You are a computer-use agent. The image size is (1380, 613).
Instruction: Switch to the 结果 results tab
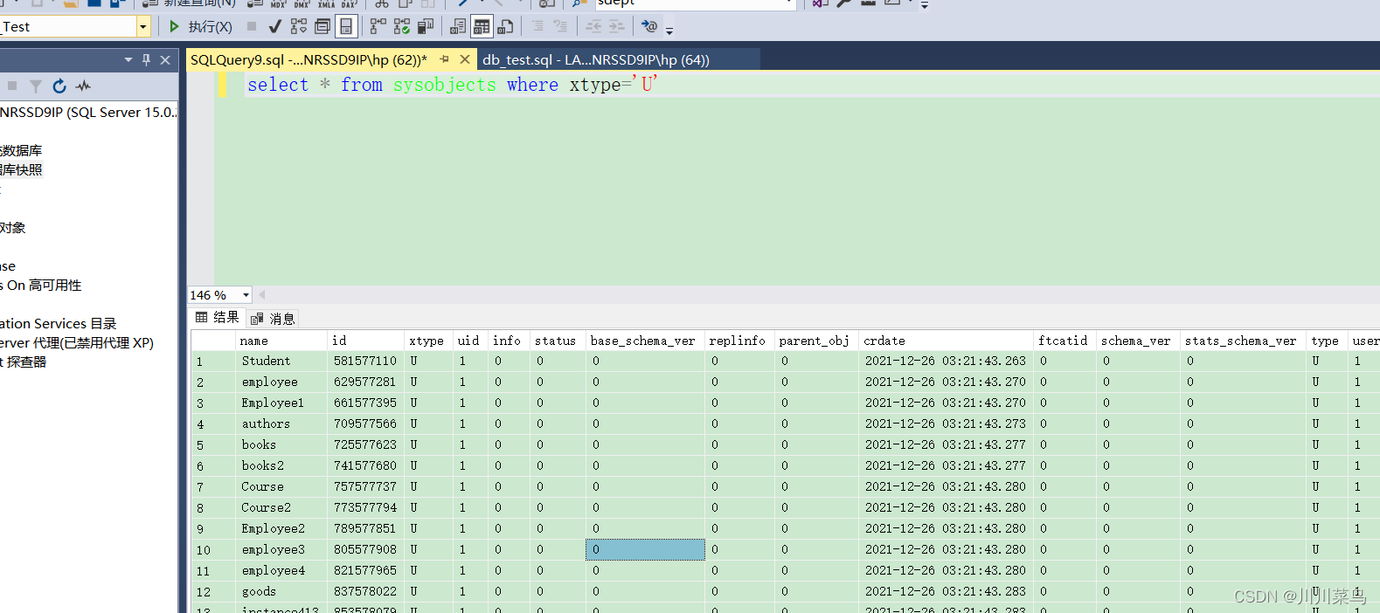point(218,318)
